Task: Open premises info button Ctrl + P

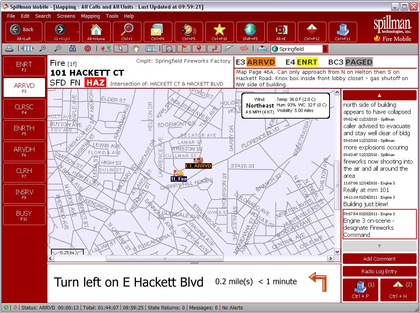Action: pos(360,290)
